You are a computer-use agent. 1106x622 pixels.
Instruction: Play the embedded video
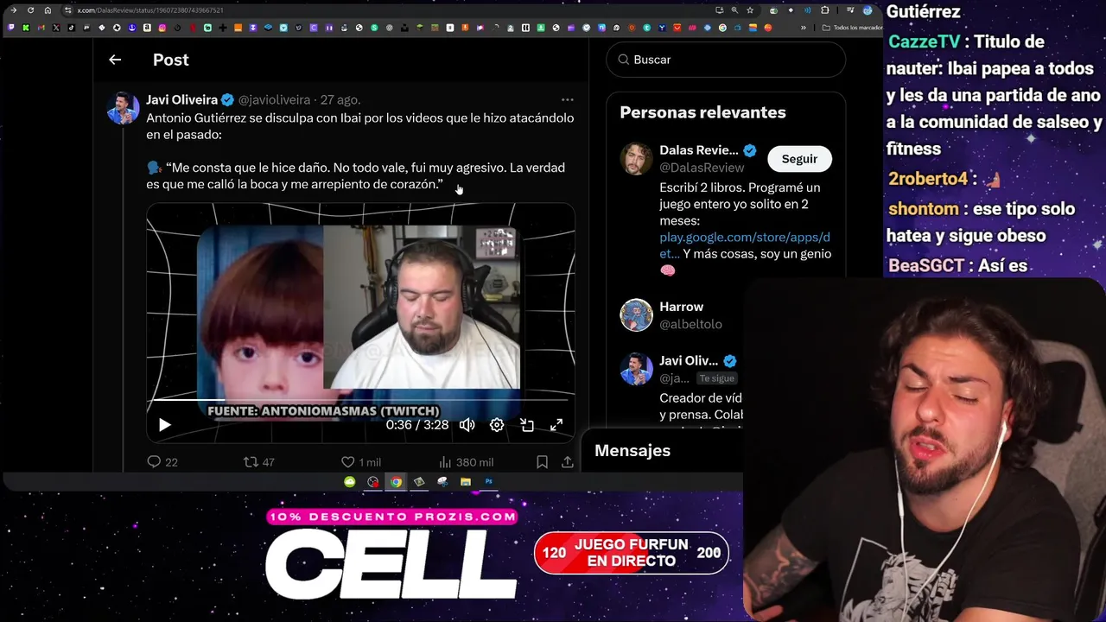click(164, 425)
